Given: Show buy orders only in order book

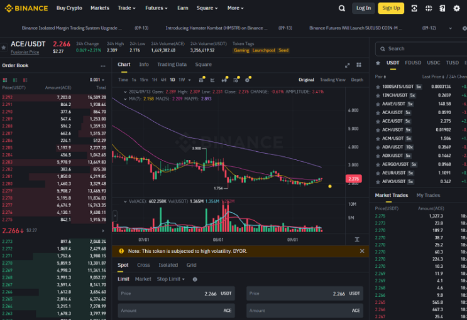Looking at the screenshot, I should pyautogui.click(x=15, y=80).
